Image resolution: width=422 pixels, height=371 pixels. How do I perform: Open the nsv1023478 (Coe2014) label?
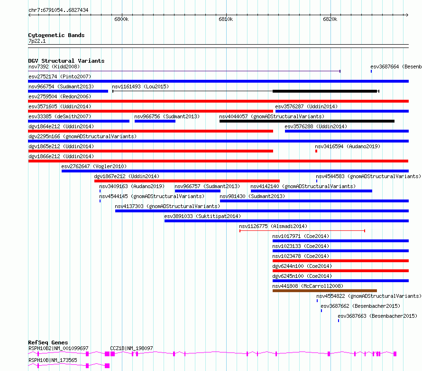(x=301, y=256)
